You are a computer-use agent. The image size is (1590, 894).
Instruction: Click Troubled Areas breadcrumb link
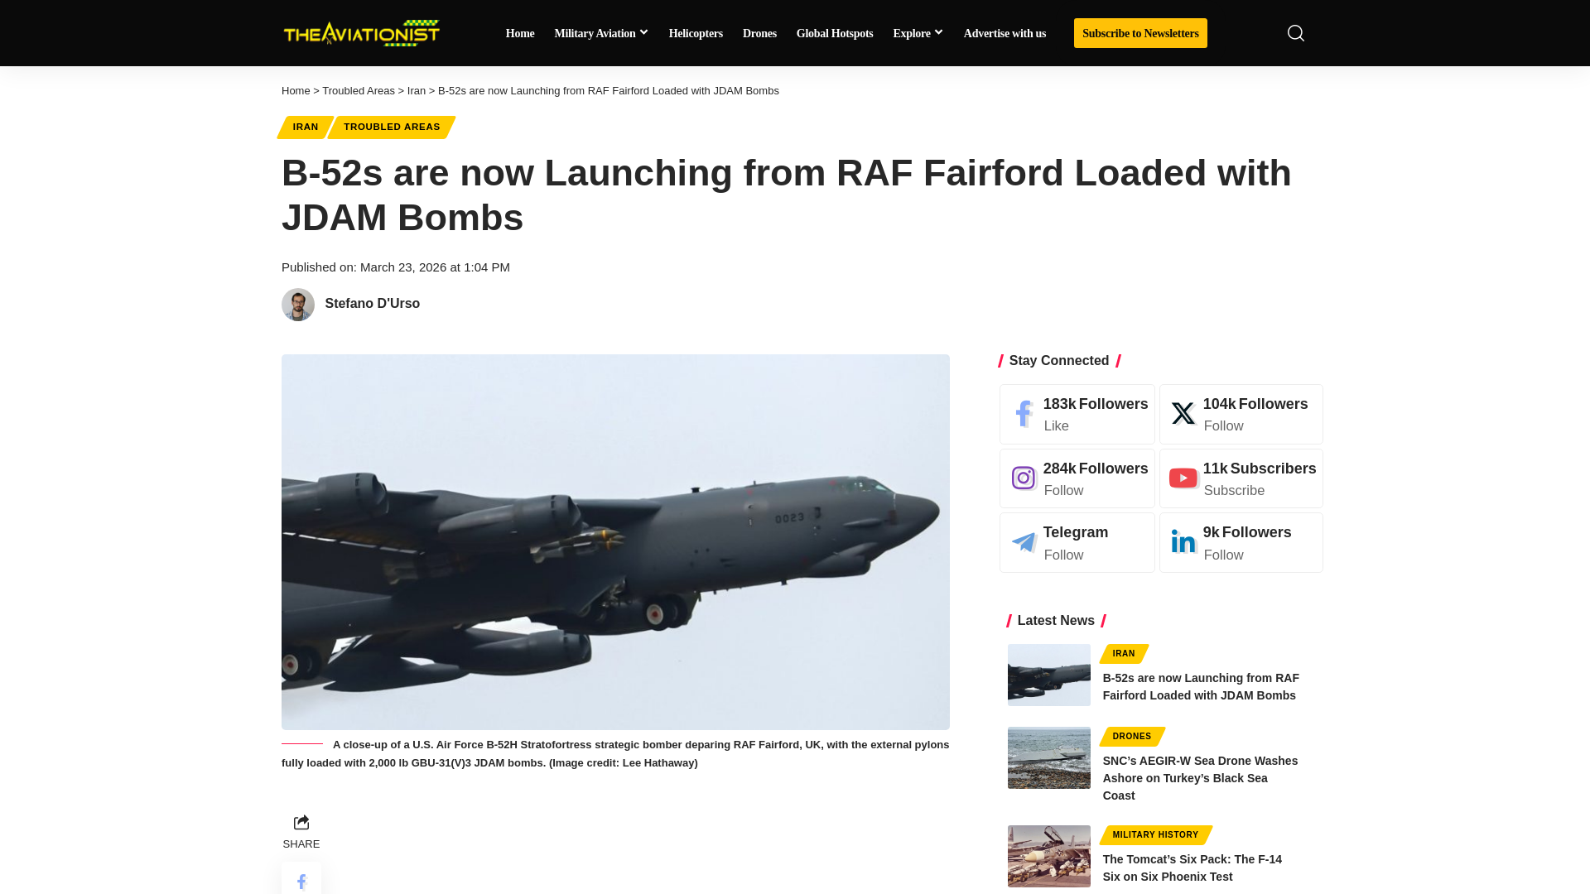click(x=359, y=91)
